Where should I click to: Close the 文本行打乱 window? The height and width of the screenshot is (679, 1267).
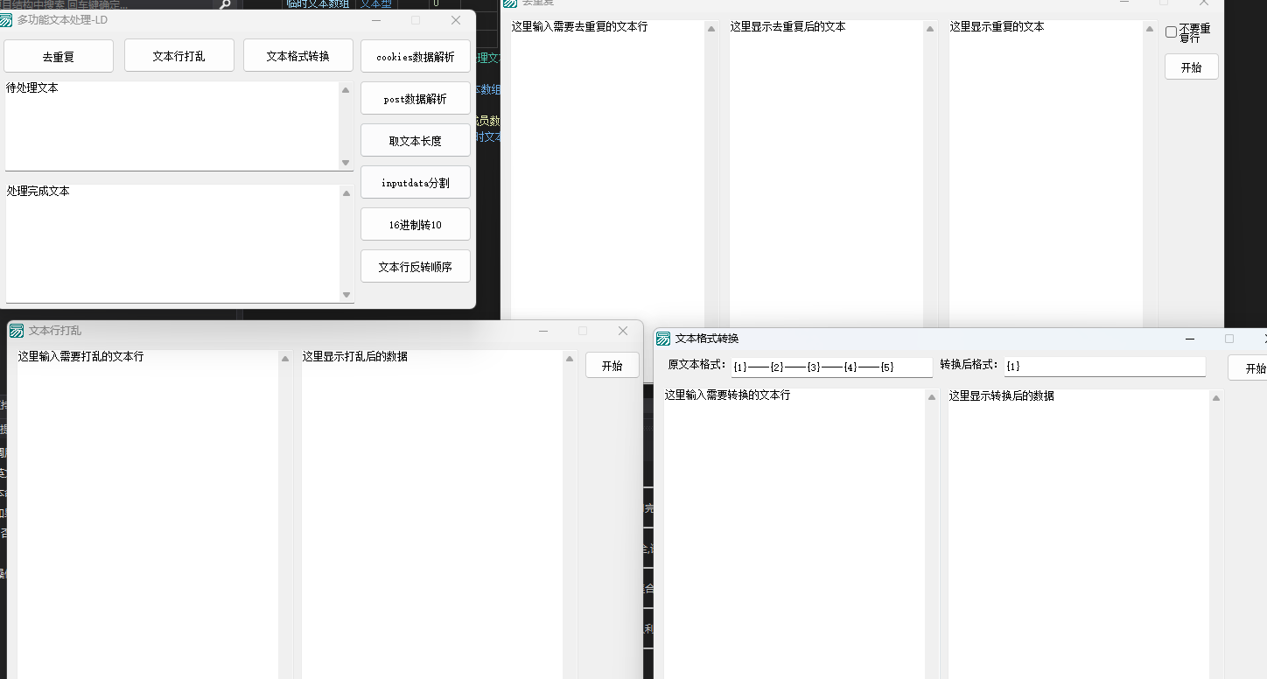pos(623,331)
